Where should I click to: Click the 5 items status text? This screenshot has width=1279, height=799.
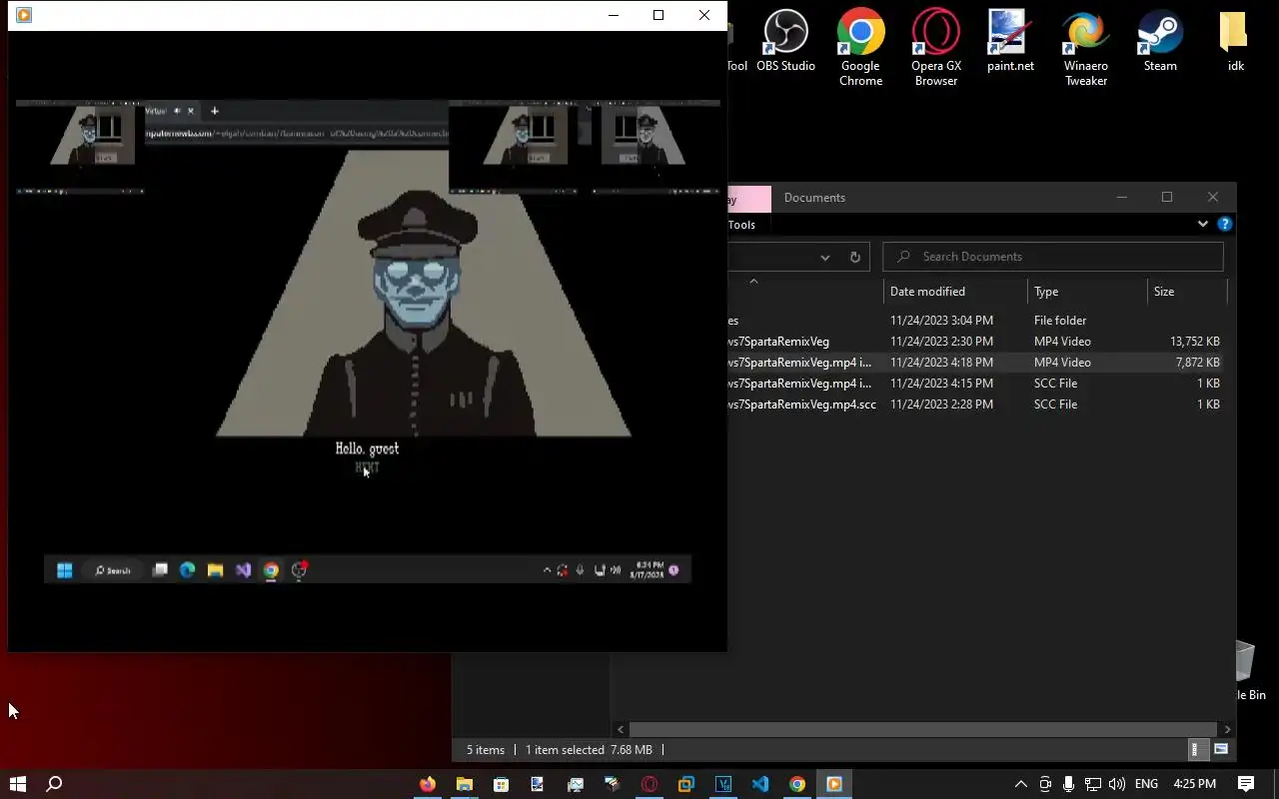coord(486,750)
